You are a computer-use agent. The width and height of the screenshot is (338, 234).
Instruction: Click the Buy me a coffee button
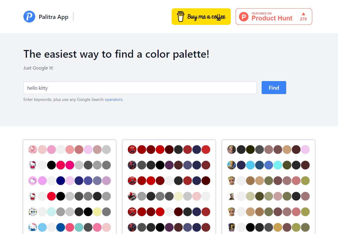(201, 17)
